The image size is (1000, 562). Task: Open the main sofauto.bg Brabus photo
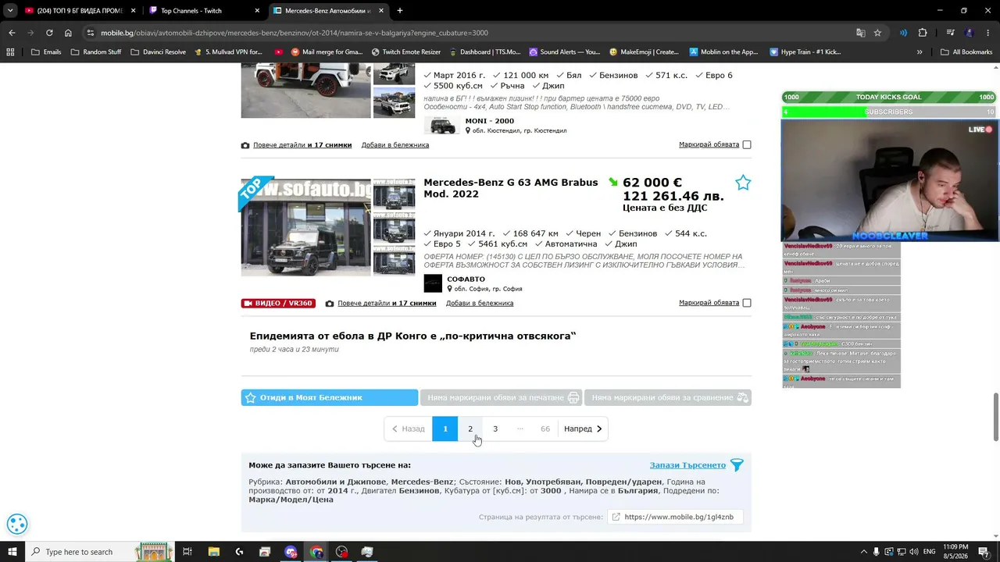coord(305,227)
